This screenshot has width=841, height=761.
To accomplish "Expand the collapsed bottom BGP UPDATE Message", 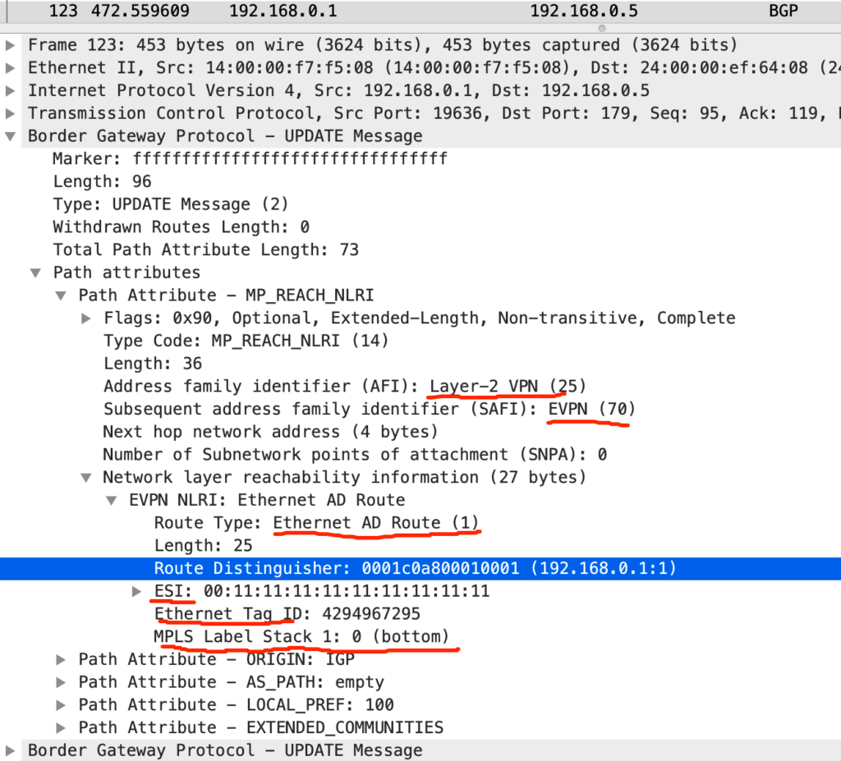I will [x=10, y=750].
